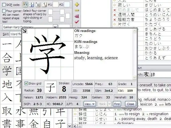The height and width of the screenshot is (128, 171).
Task: Click the red X beside 初めまして
Action: pos(115,10)
